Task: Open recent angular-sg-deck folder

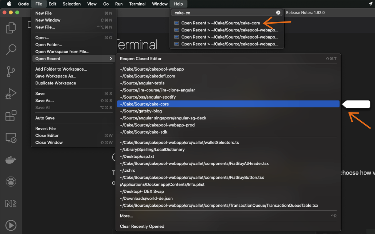Action: click(x=228, y=118)
